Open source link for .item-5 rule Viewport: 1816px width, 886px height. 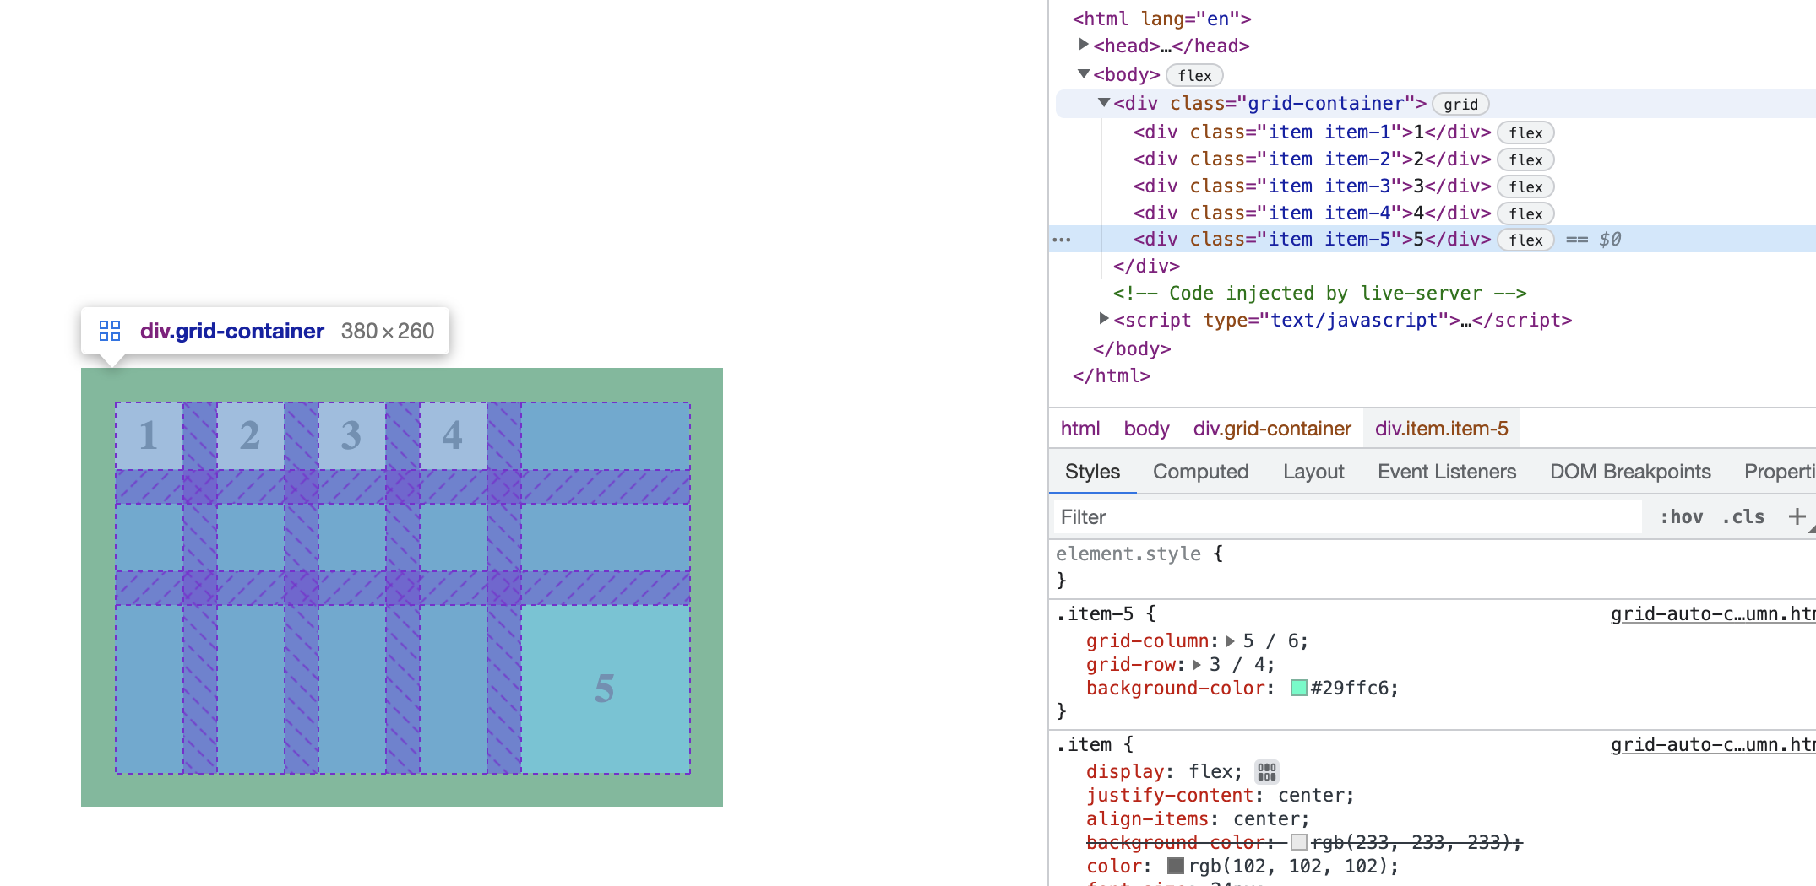(x=1713, y=613)
